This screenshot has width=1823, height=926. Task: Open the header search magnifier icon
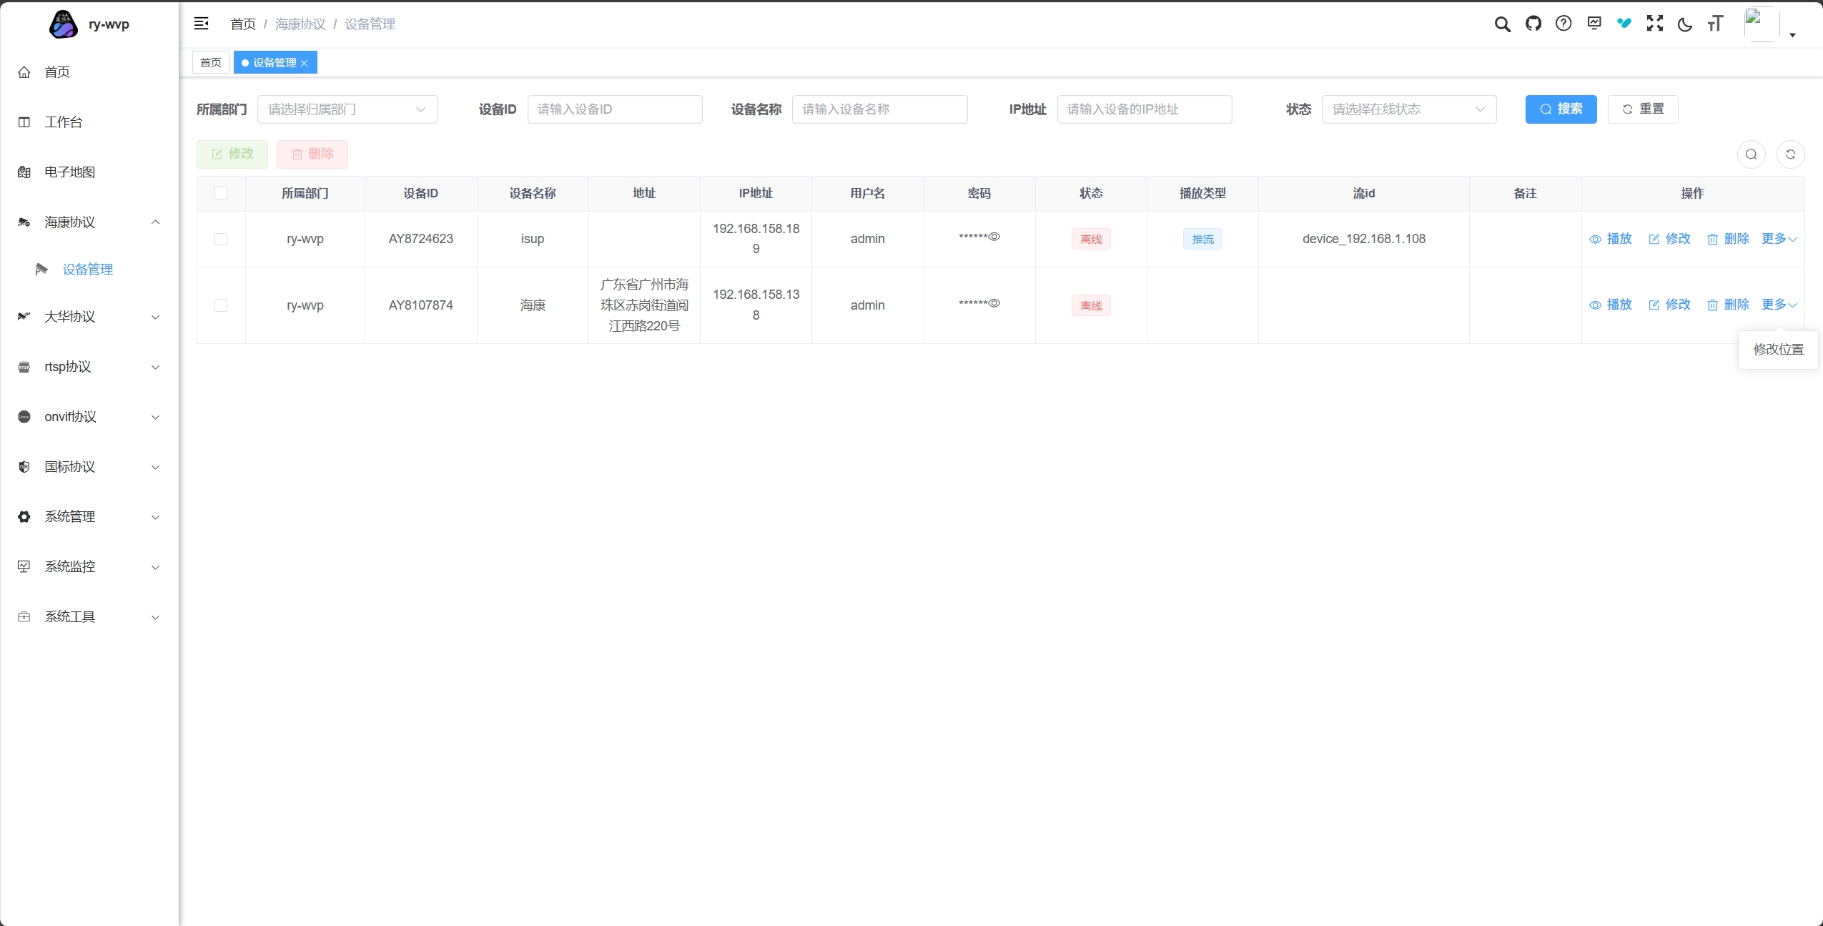click(x=1502, y=24)
